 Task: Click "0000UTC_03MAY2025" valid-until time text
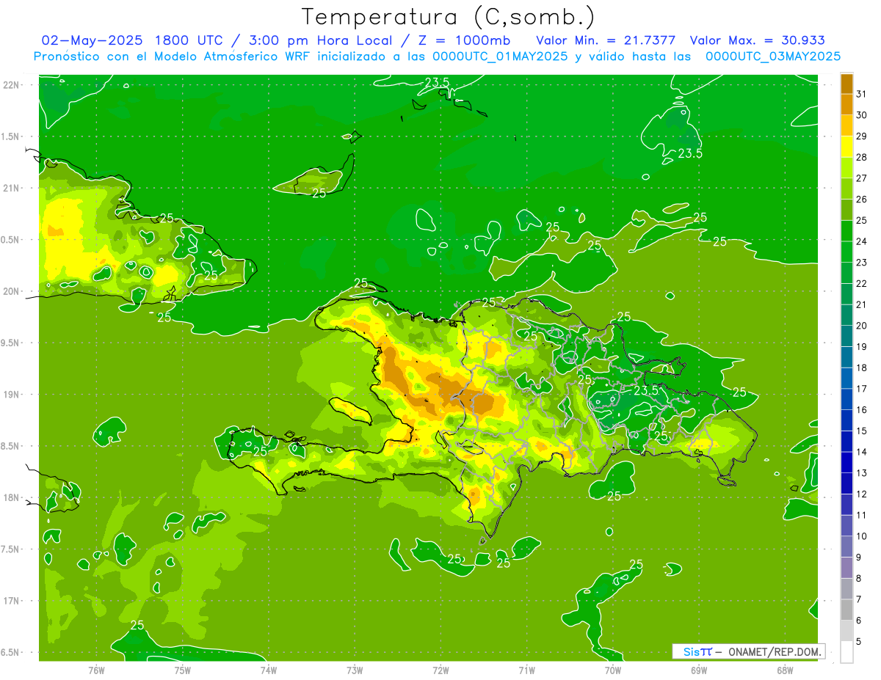tap(773, 56)
